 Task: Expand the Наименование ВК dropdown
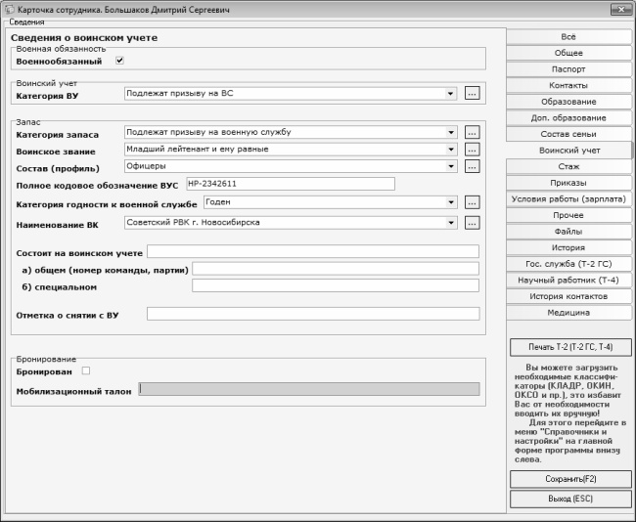450,222
